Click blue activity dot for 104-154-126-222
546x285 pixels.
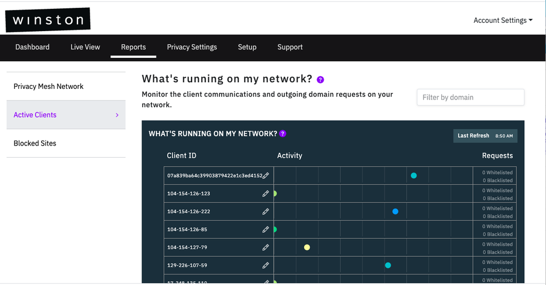coord(395,212)
